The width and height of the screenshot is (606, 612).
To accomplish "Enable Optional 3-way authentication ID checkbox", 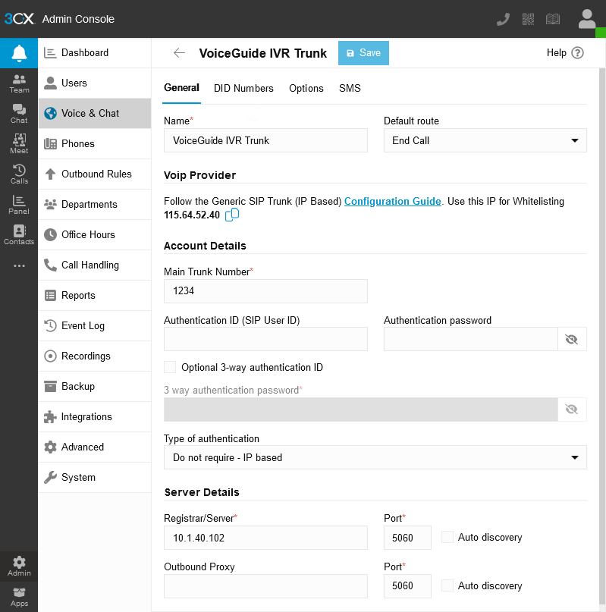I will (x=170, y=367).
